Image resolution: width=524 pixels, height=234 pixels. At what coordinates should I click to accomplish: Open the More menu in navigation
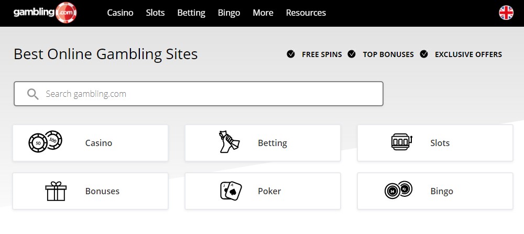pos(263,13)
